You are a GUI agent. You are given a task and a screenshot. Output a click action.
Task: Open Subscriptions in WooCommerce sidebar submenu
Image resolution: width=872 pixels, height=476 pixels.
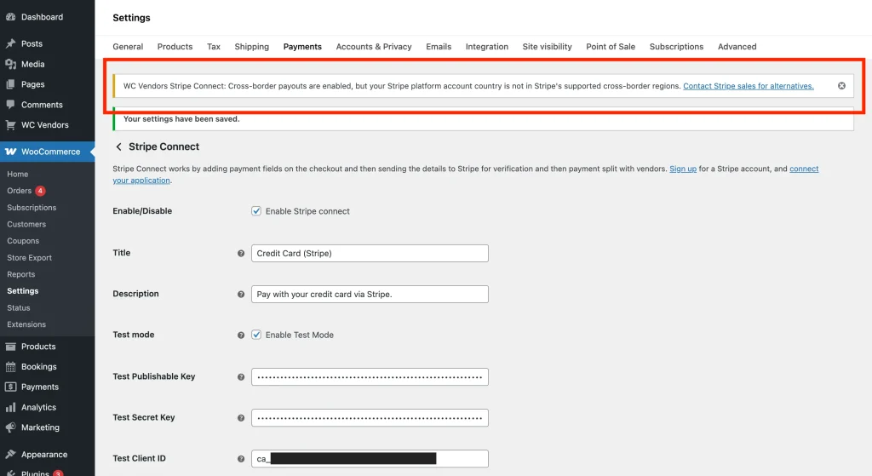(32, 208)
